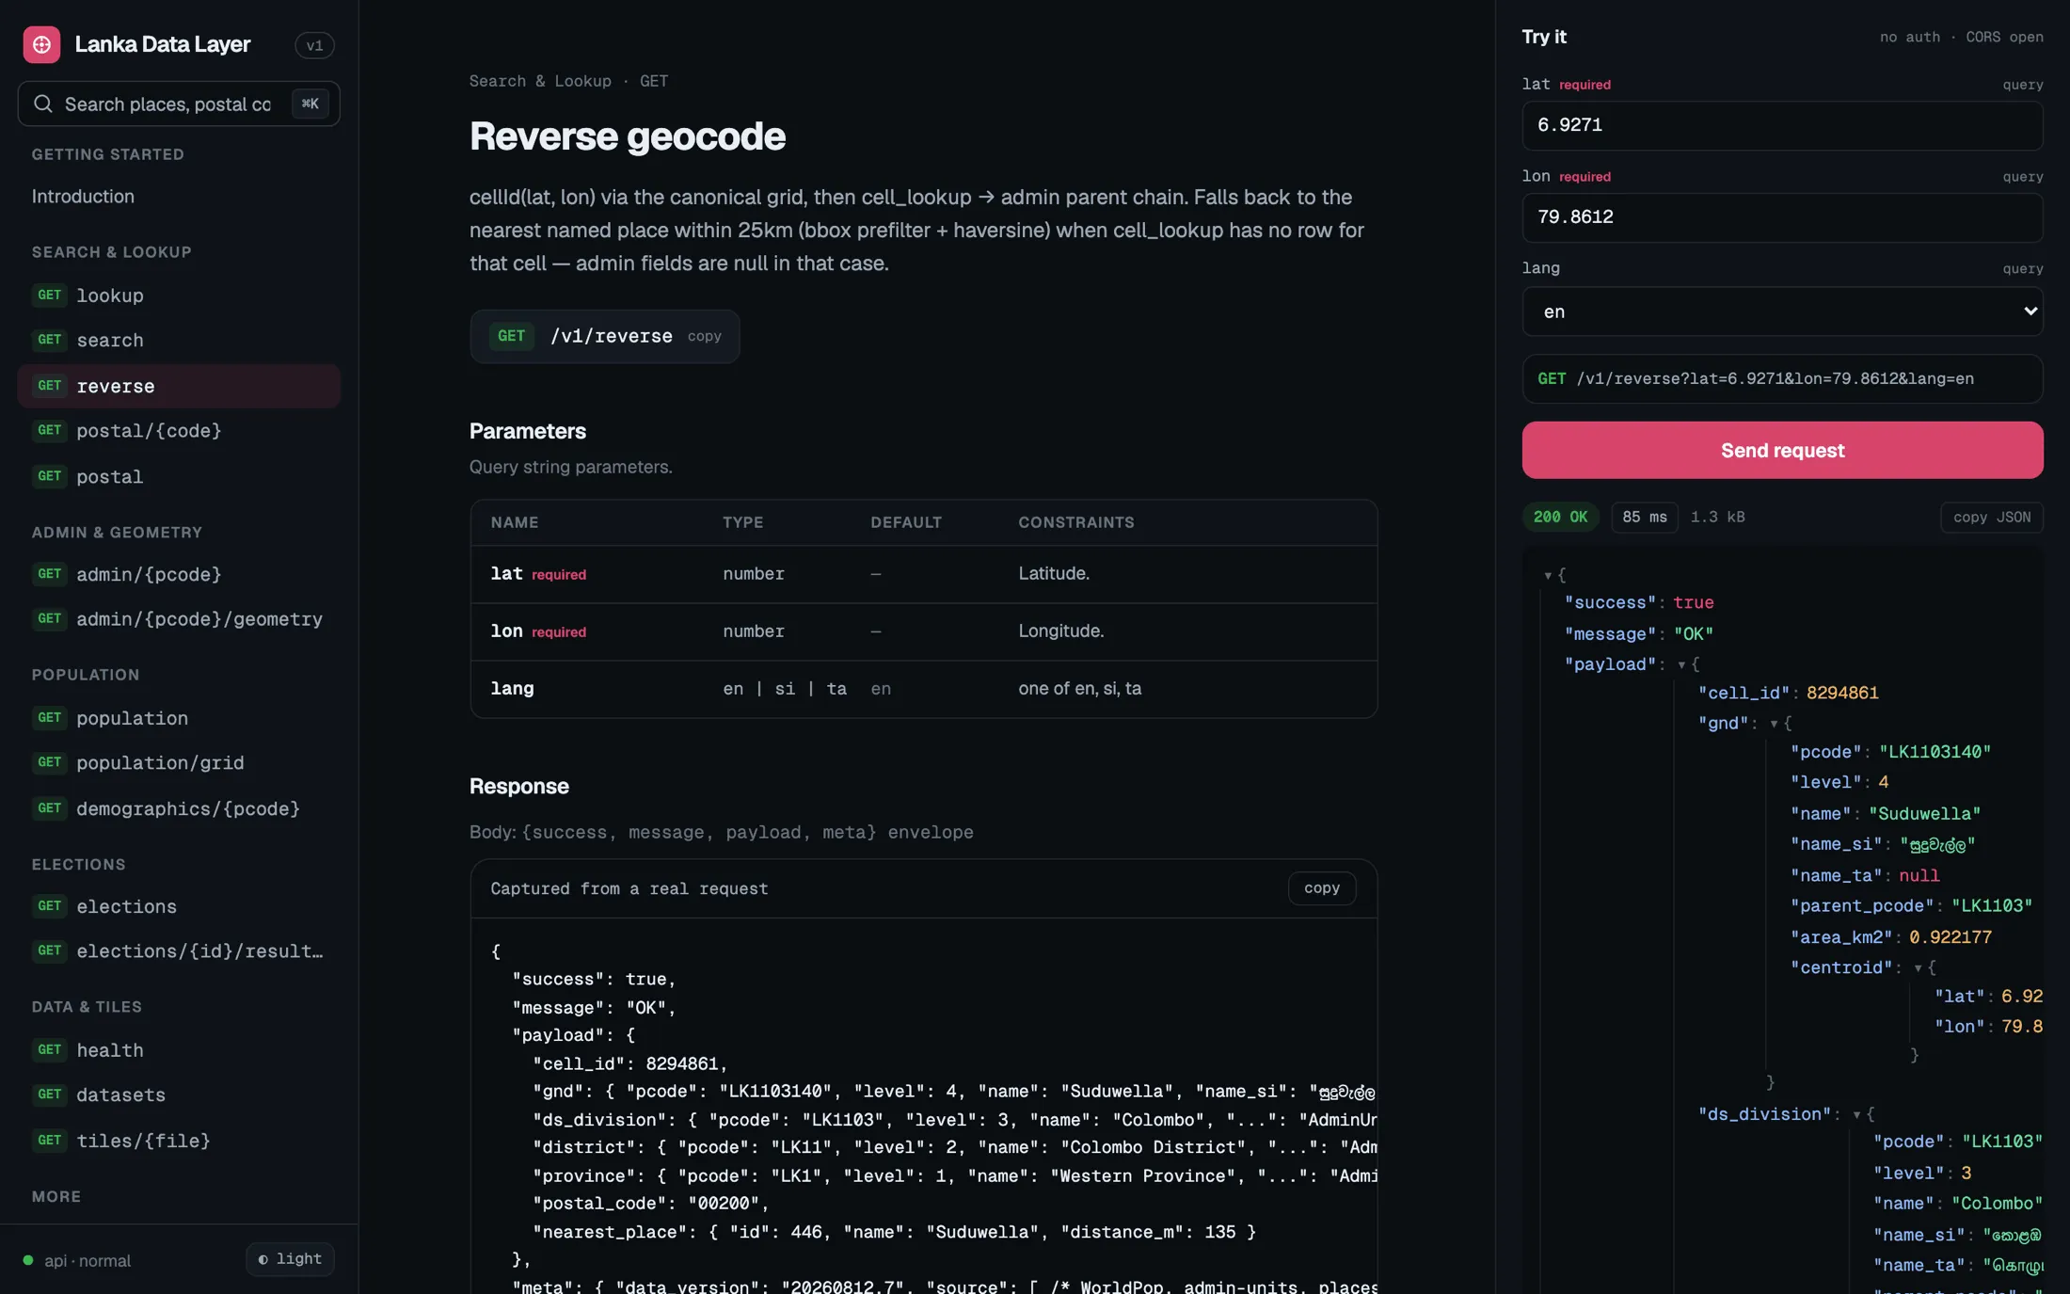2070x1294 pixels.
Task: Click the copy JSON button
Action: point(1991,518)
